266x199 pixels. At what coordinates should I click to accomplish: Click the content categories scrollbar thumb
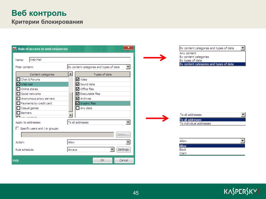pos(71,102)
